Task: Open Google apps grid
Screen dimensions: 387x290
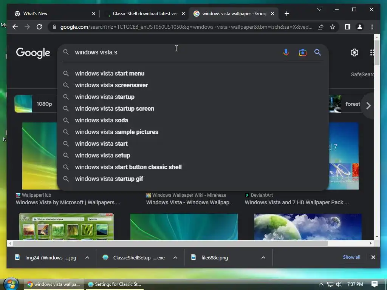Action: coord(372,52)
